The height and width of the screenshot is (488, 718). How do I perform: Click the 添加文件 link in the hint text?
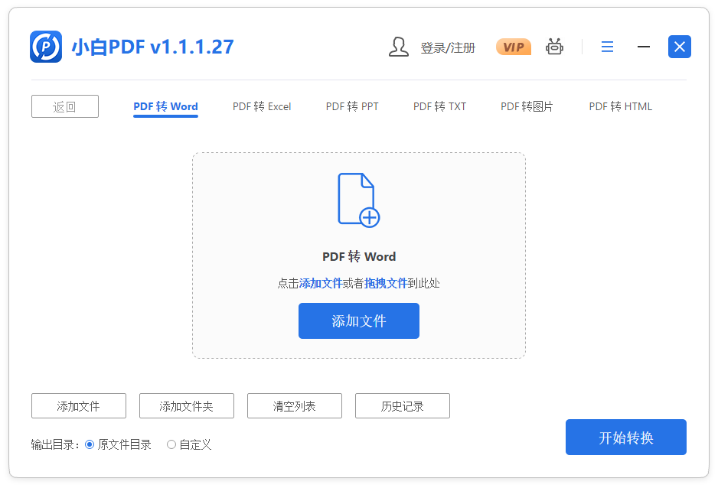coord(321,284)
